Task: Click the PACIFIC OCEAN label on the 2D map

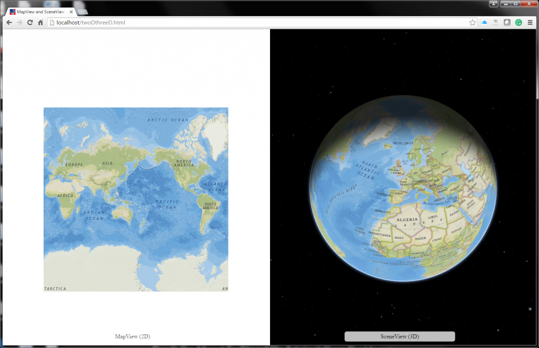Action: pyautogui.click(x=167, y=204)
